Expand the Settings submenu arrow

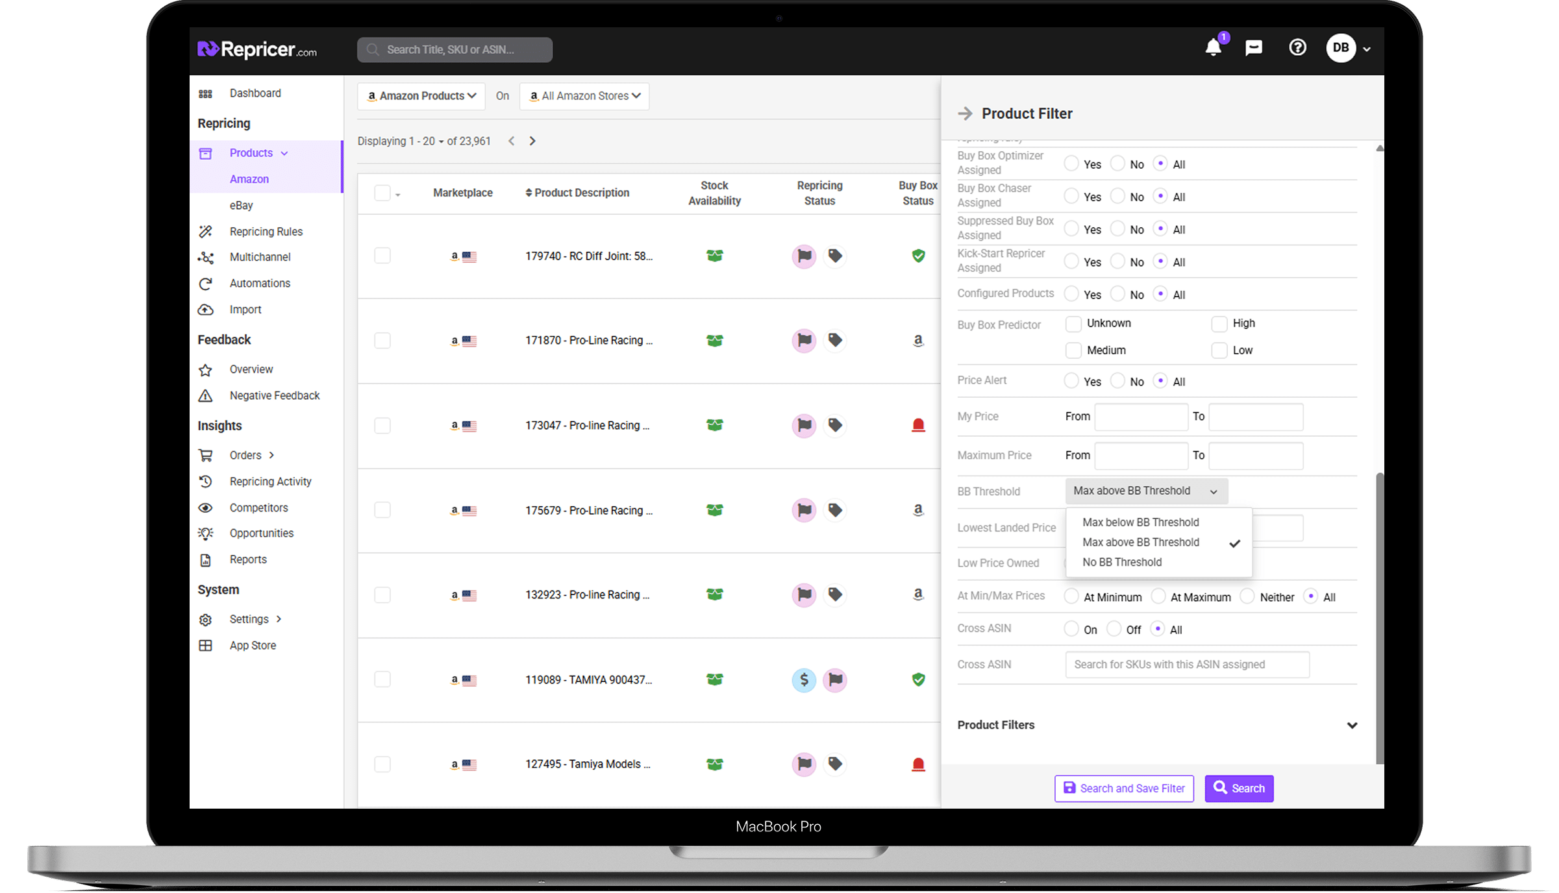279,619
